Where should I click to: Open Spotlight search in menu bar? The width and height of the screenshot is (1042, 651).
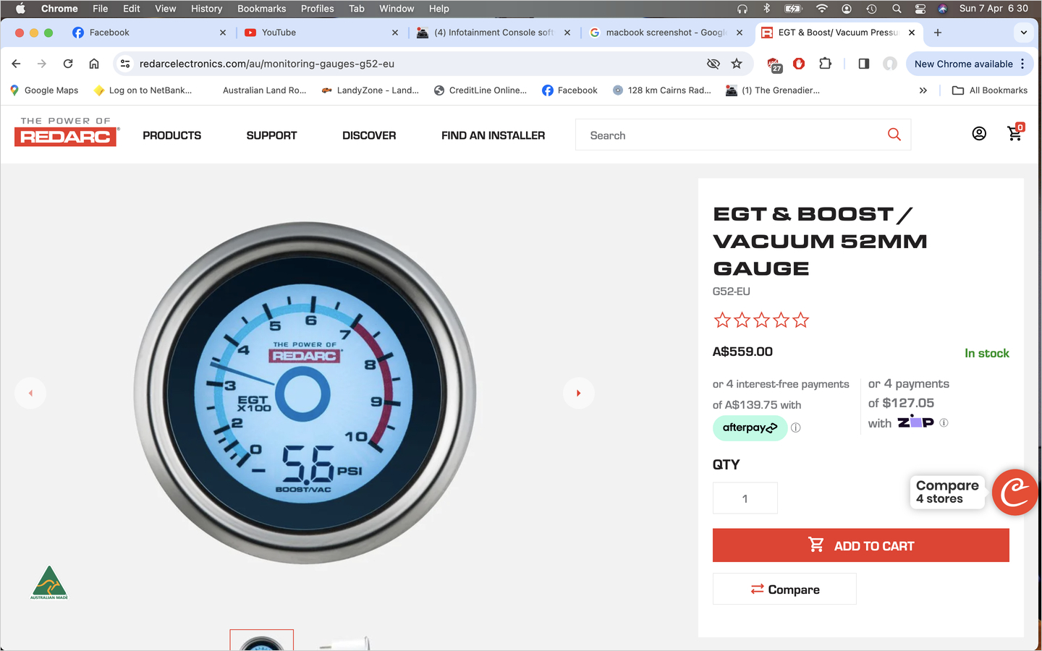[x=897, y=9]
